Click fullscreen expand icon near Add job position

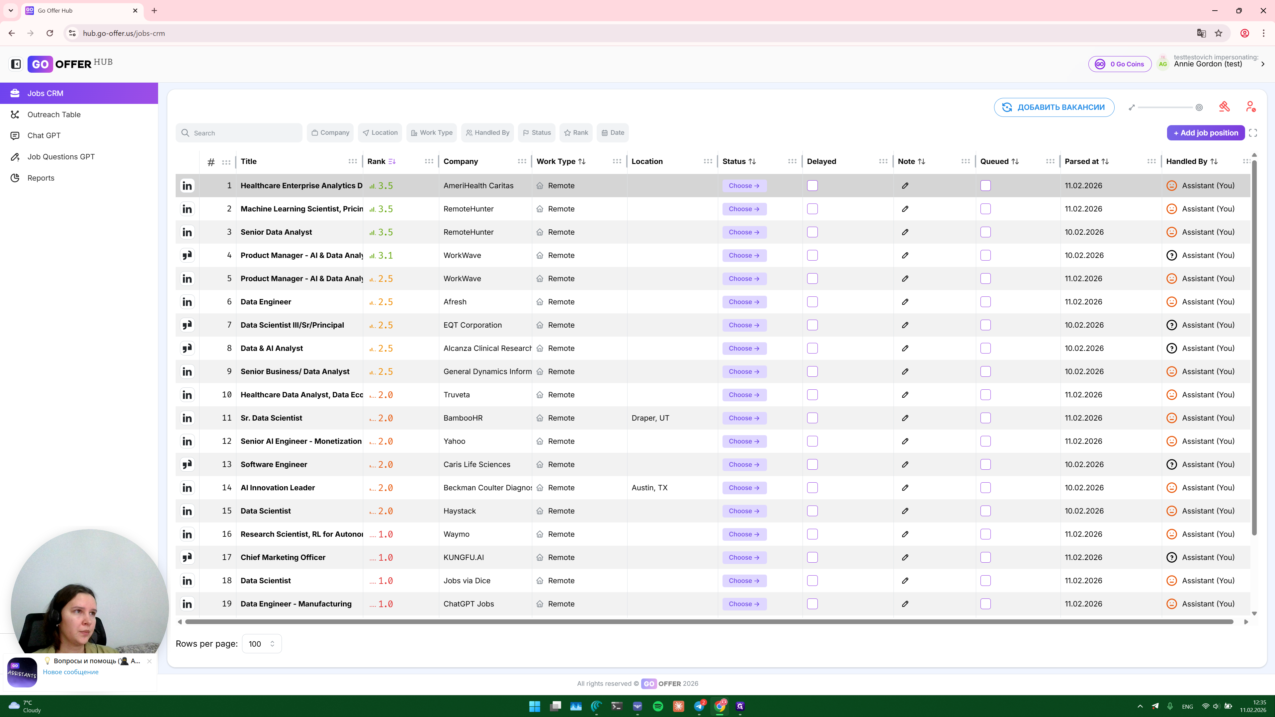coord(1253,133)
